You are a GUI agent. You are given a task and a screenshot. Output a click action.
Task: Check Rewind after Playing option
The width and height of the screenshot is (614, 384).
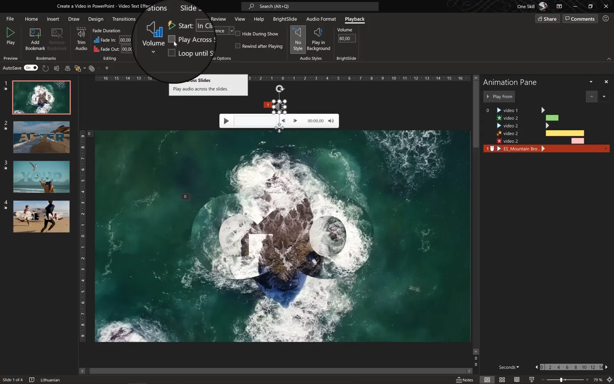tap(238, 46)
